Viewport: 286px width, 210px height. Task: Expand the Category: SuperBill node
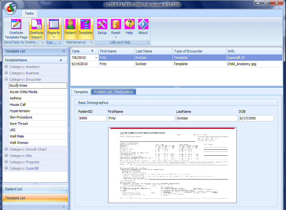[6, 168]
